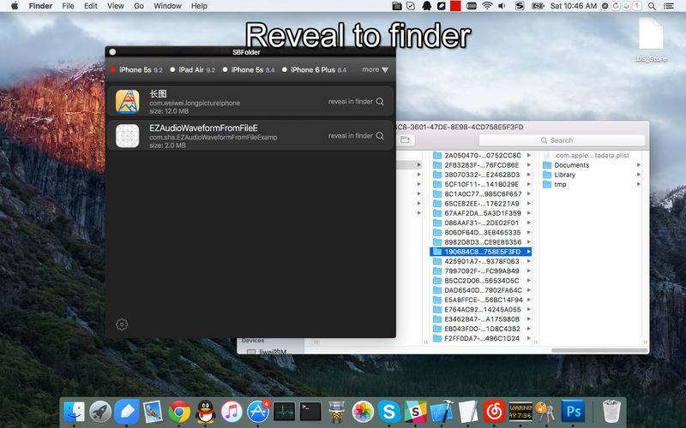Viewport: 686px width, 428px height.
Task: Open the Window menu
Action: [x=167, y=6]
